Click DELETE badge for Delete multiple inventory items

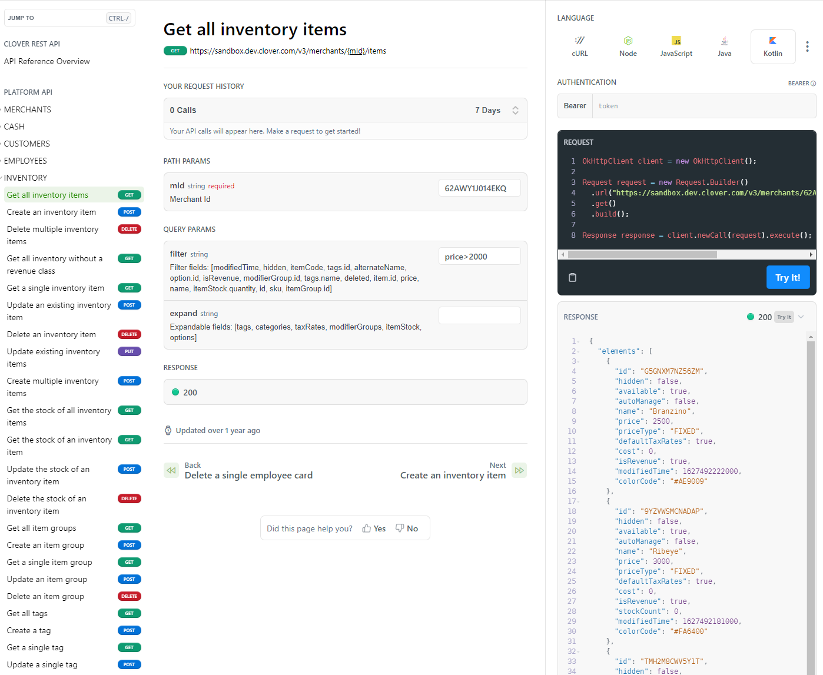[x=130, y=229]
